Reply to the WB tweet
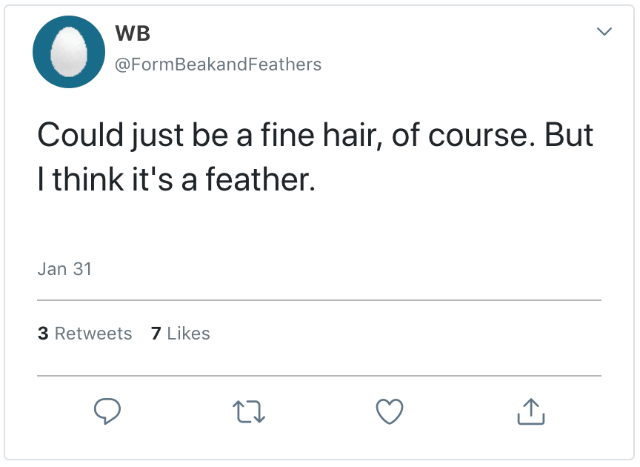This screenshot has width=640, height=467. 107,411
